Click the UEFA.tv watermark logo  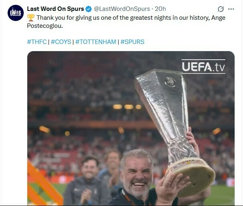pos(203,67)
